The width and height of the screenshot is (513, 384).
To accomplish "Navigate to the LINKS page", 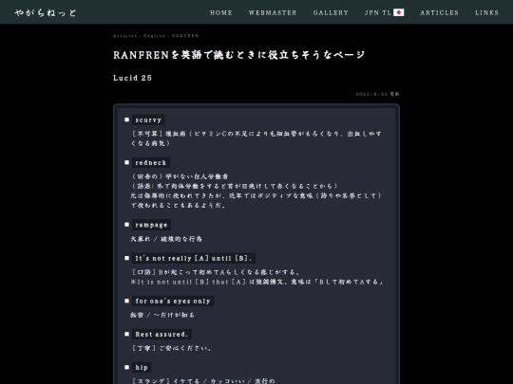I will [x=486, y=12].
